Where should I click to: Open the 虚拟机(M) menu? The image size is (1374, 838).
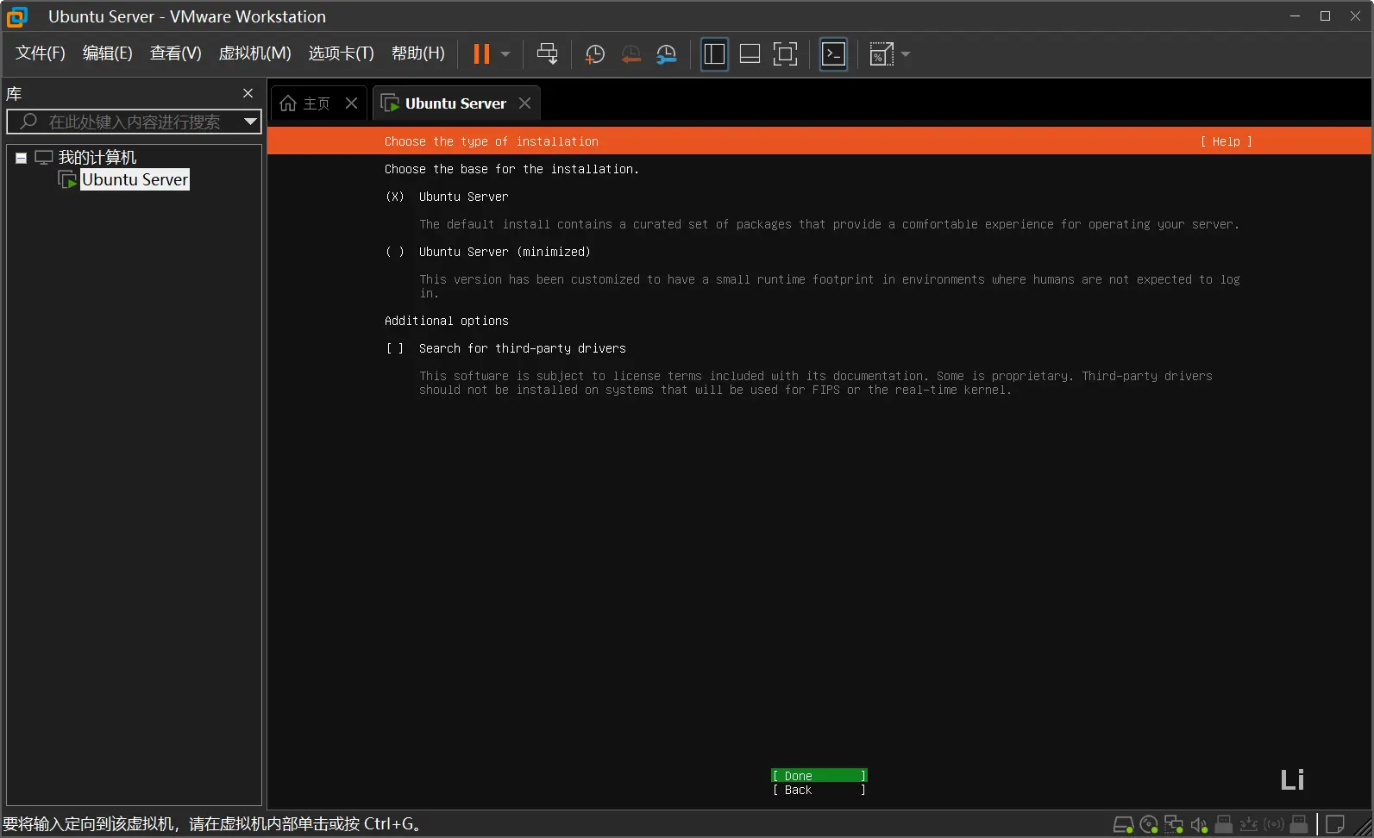254,53
